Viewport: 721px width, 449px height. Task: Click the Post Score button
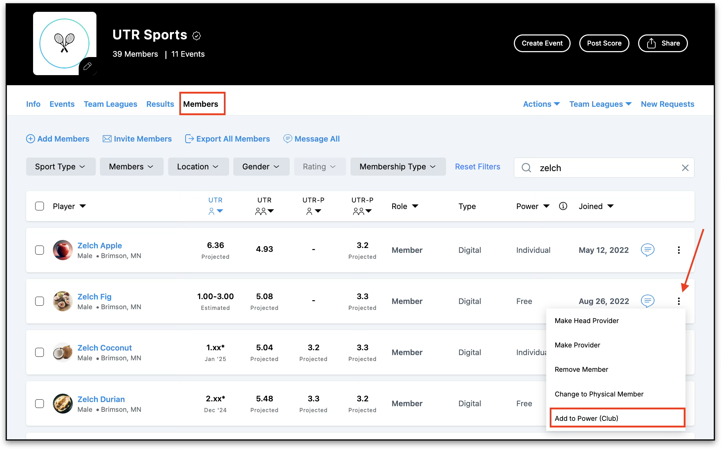pos(604,43)
